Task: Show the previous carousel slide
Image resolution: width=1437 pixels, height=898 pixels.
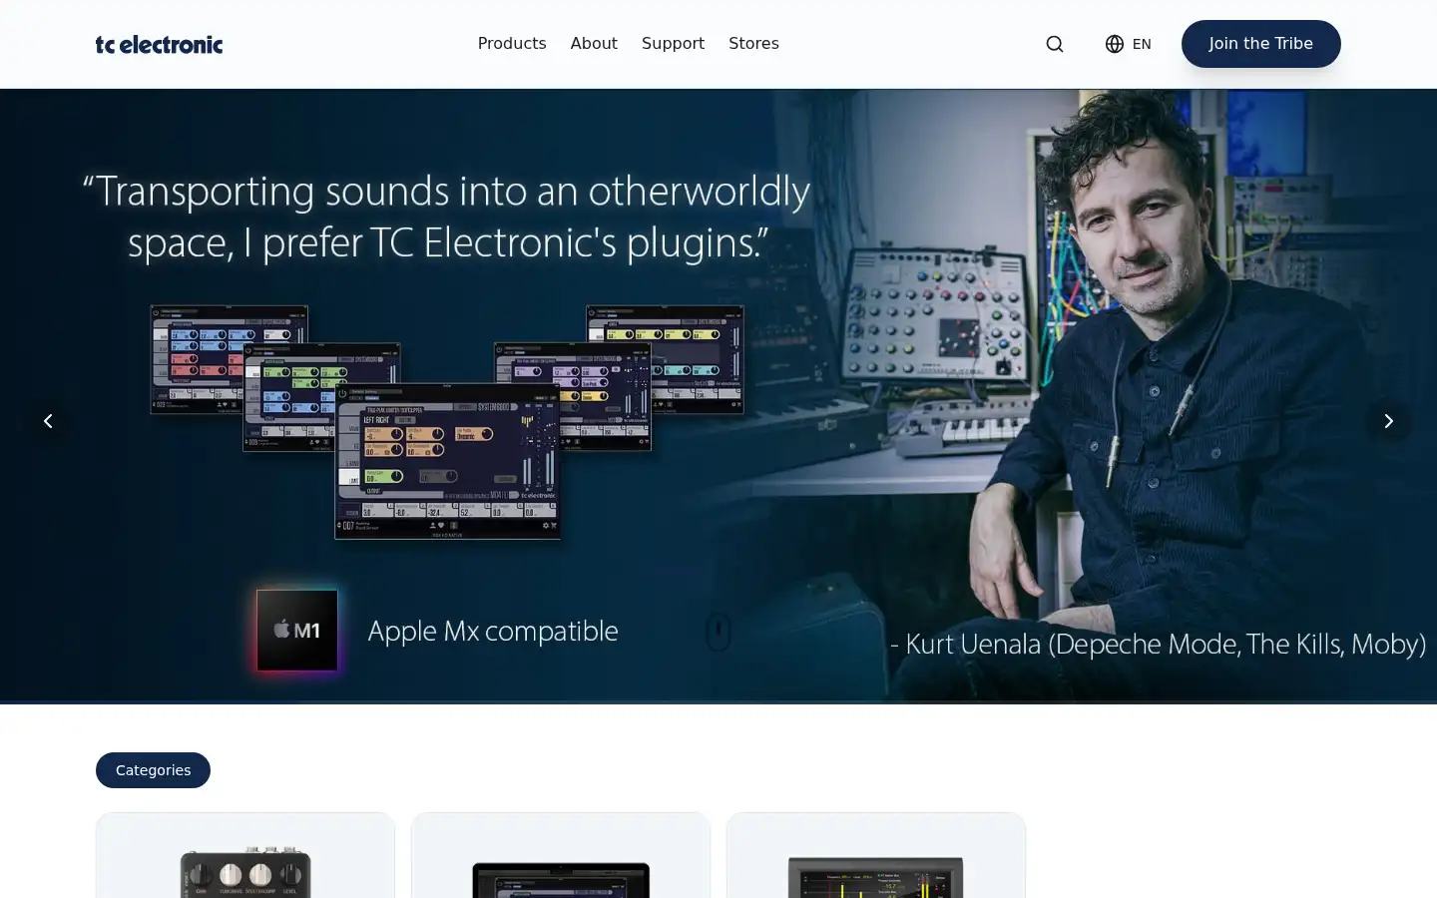Action: coord(48,421)
